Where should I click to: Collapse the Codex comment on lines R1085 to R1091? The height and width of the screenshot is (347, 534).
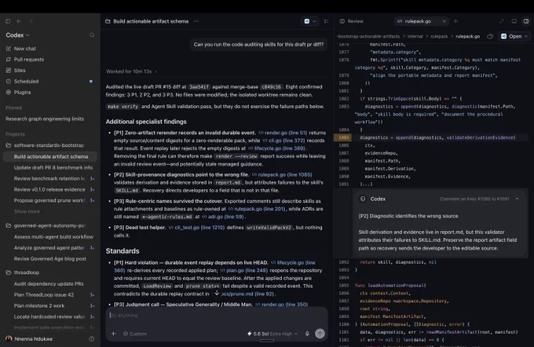coord(517,199)
